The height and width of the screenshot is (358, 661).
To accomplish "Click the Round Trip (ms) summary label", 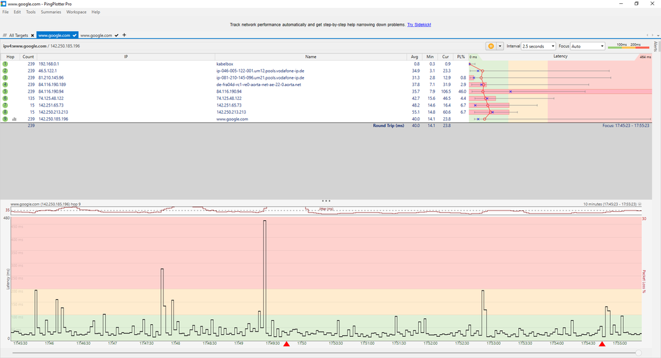I will pyautogui.click(x=388, y=126).
